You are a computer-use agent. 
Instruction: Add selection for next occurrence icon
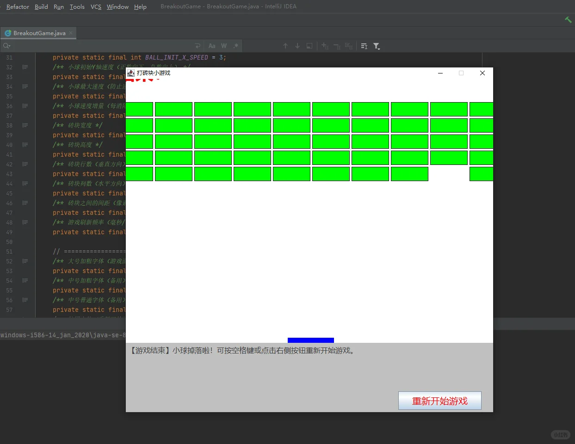click(325, 46)
